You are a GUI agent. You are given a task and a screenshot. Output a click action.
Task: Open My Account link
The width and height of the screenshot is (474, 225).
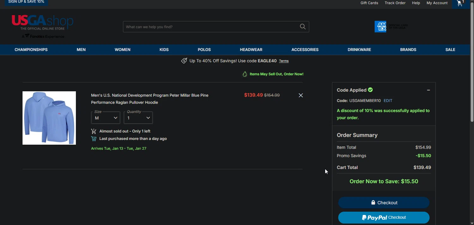pyautogui.click(x=437, y=3)
